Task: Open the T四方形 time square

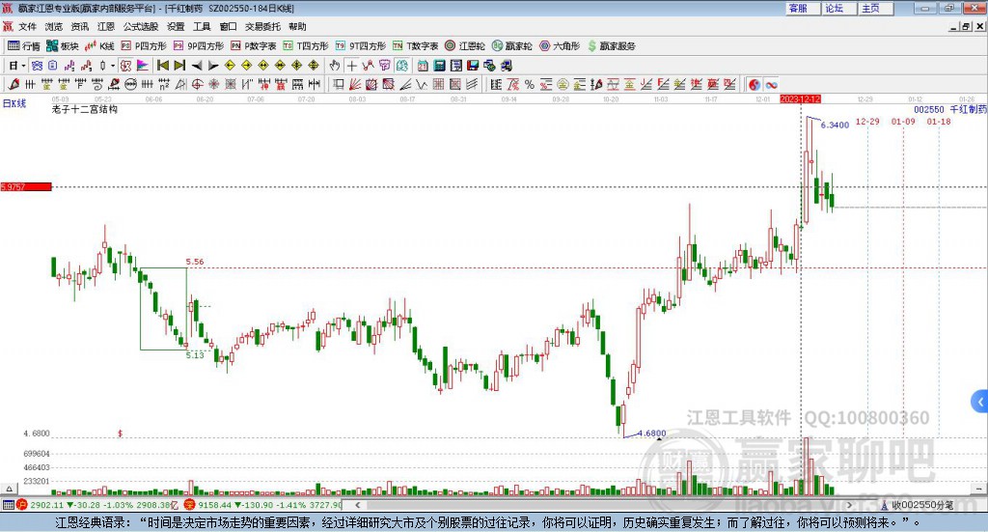Action: (306, 46)
